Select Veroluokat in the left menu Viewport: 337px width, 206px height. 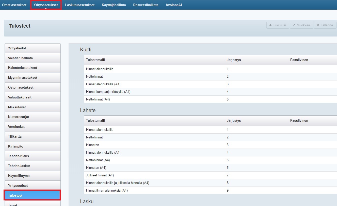point(33,127)
